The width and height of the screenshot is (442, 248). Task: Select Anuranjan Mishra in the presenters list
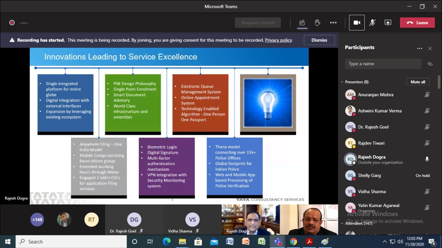(375, 95)
